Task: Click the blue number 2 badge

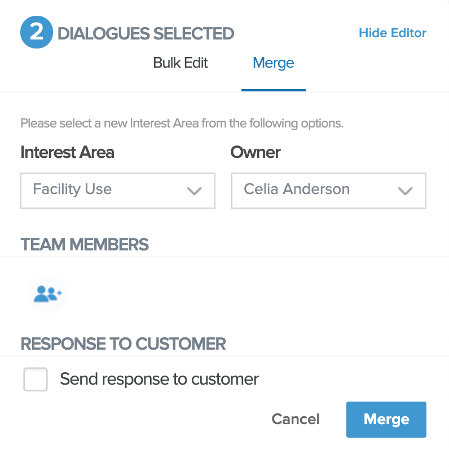Action: [x=37, y=33]
